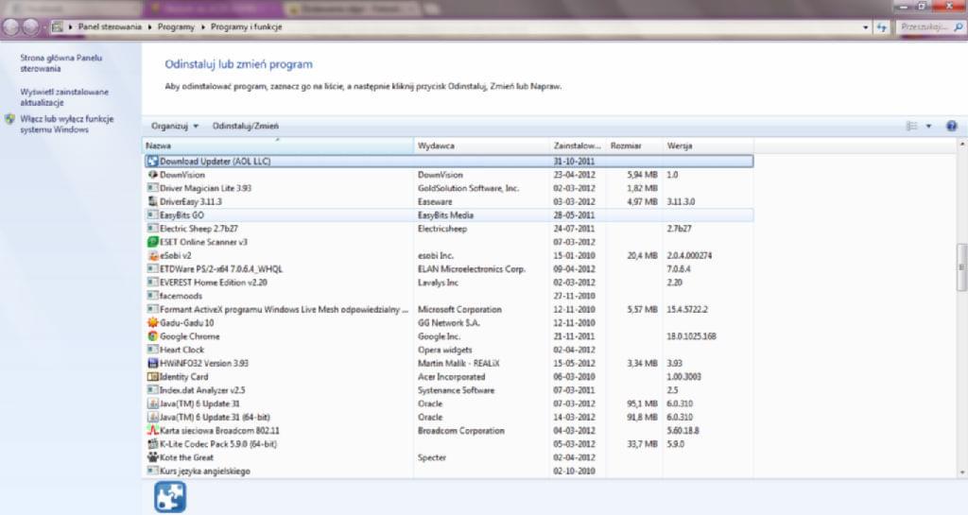Sort by the Zainstalow... column header
Viewport: 968px width, 515px height.
point(578,146)
